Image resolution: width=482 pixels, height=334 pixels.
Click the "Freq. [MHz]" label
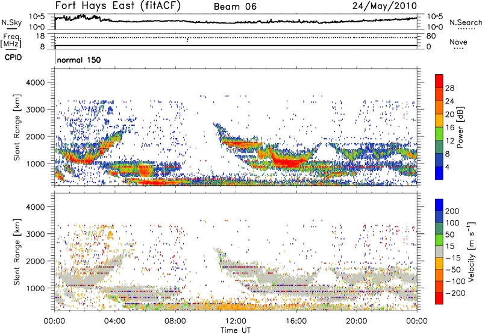pos(11,41)
